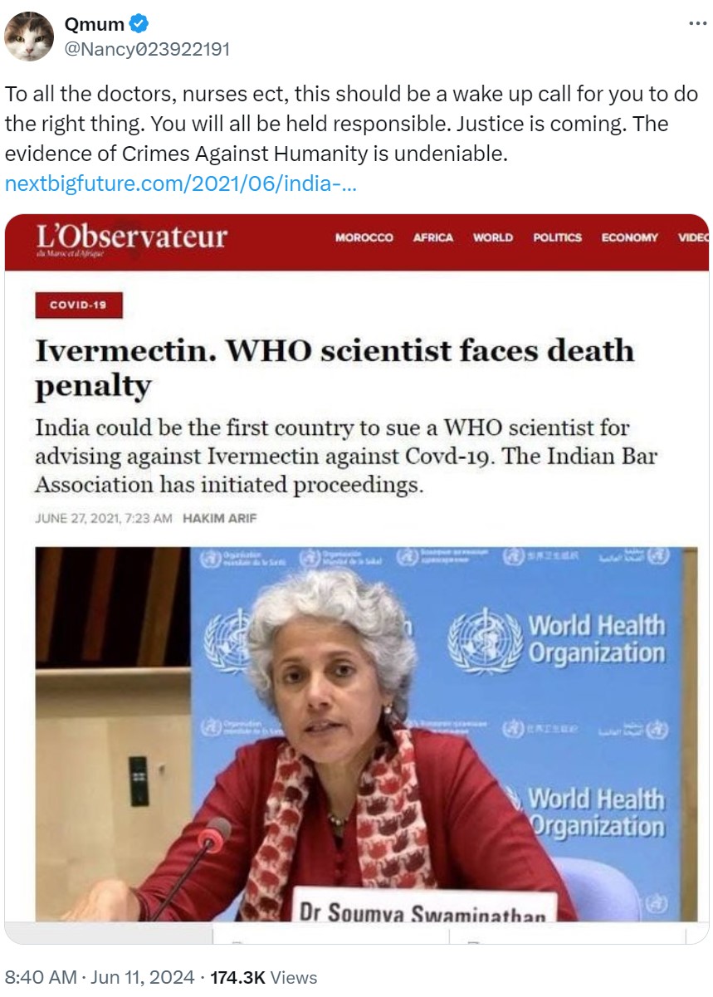The width and height of the screenshot is (713, 997).
Task: Open Qmum's cat profile avatar
Action: click(30, 37)
